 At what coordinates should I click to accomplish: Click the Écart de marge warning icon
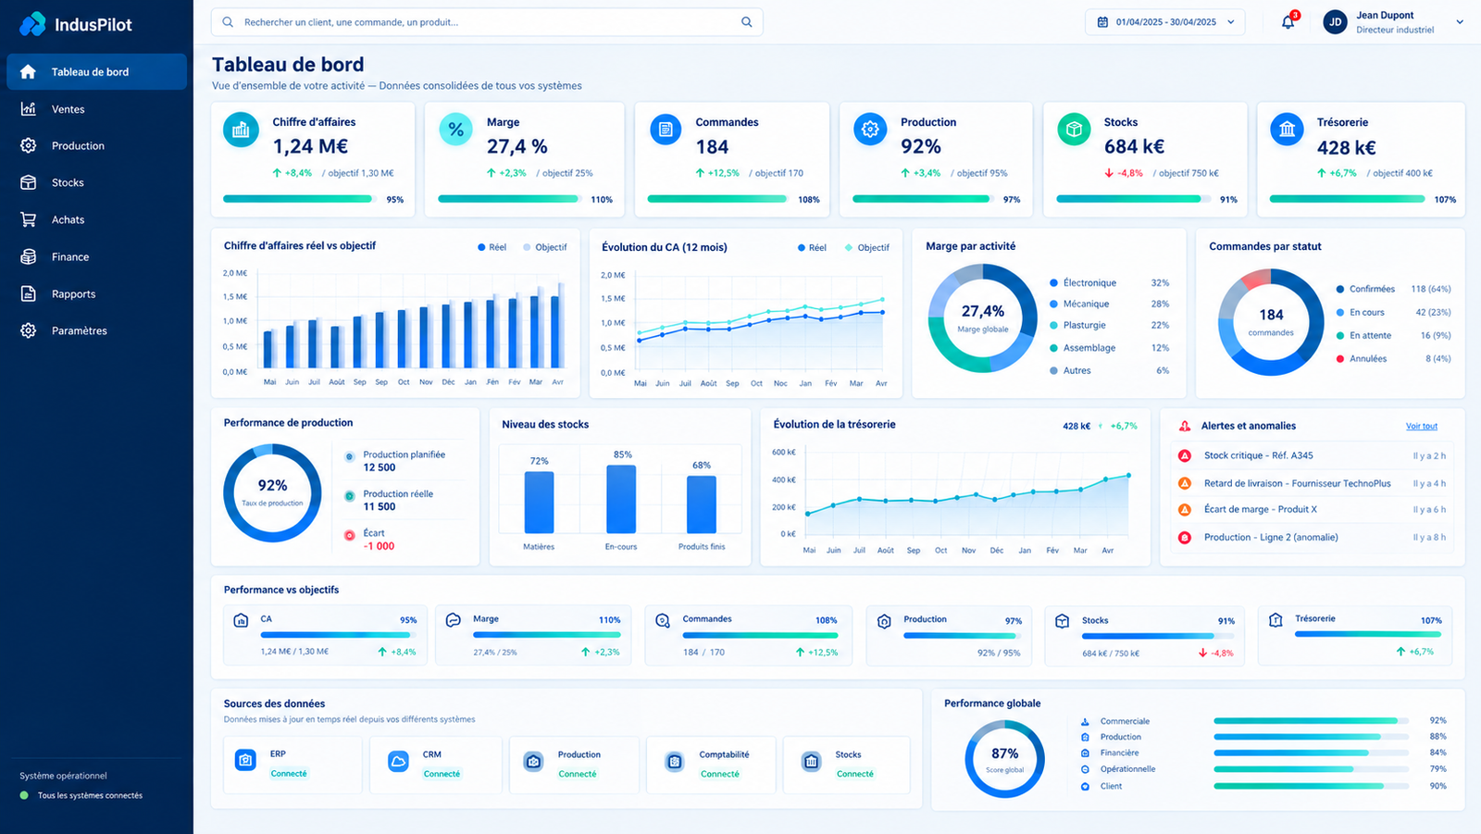click(x=1184, y=510)
